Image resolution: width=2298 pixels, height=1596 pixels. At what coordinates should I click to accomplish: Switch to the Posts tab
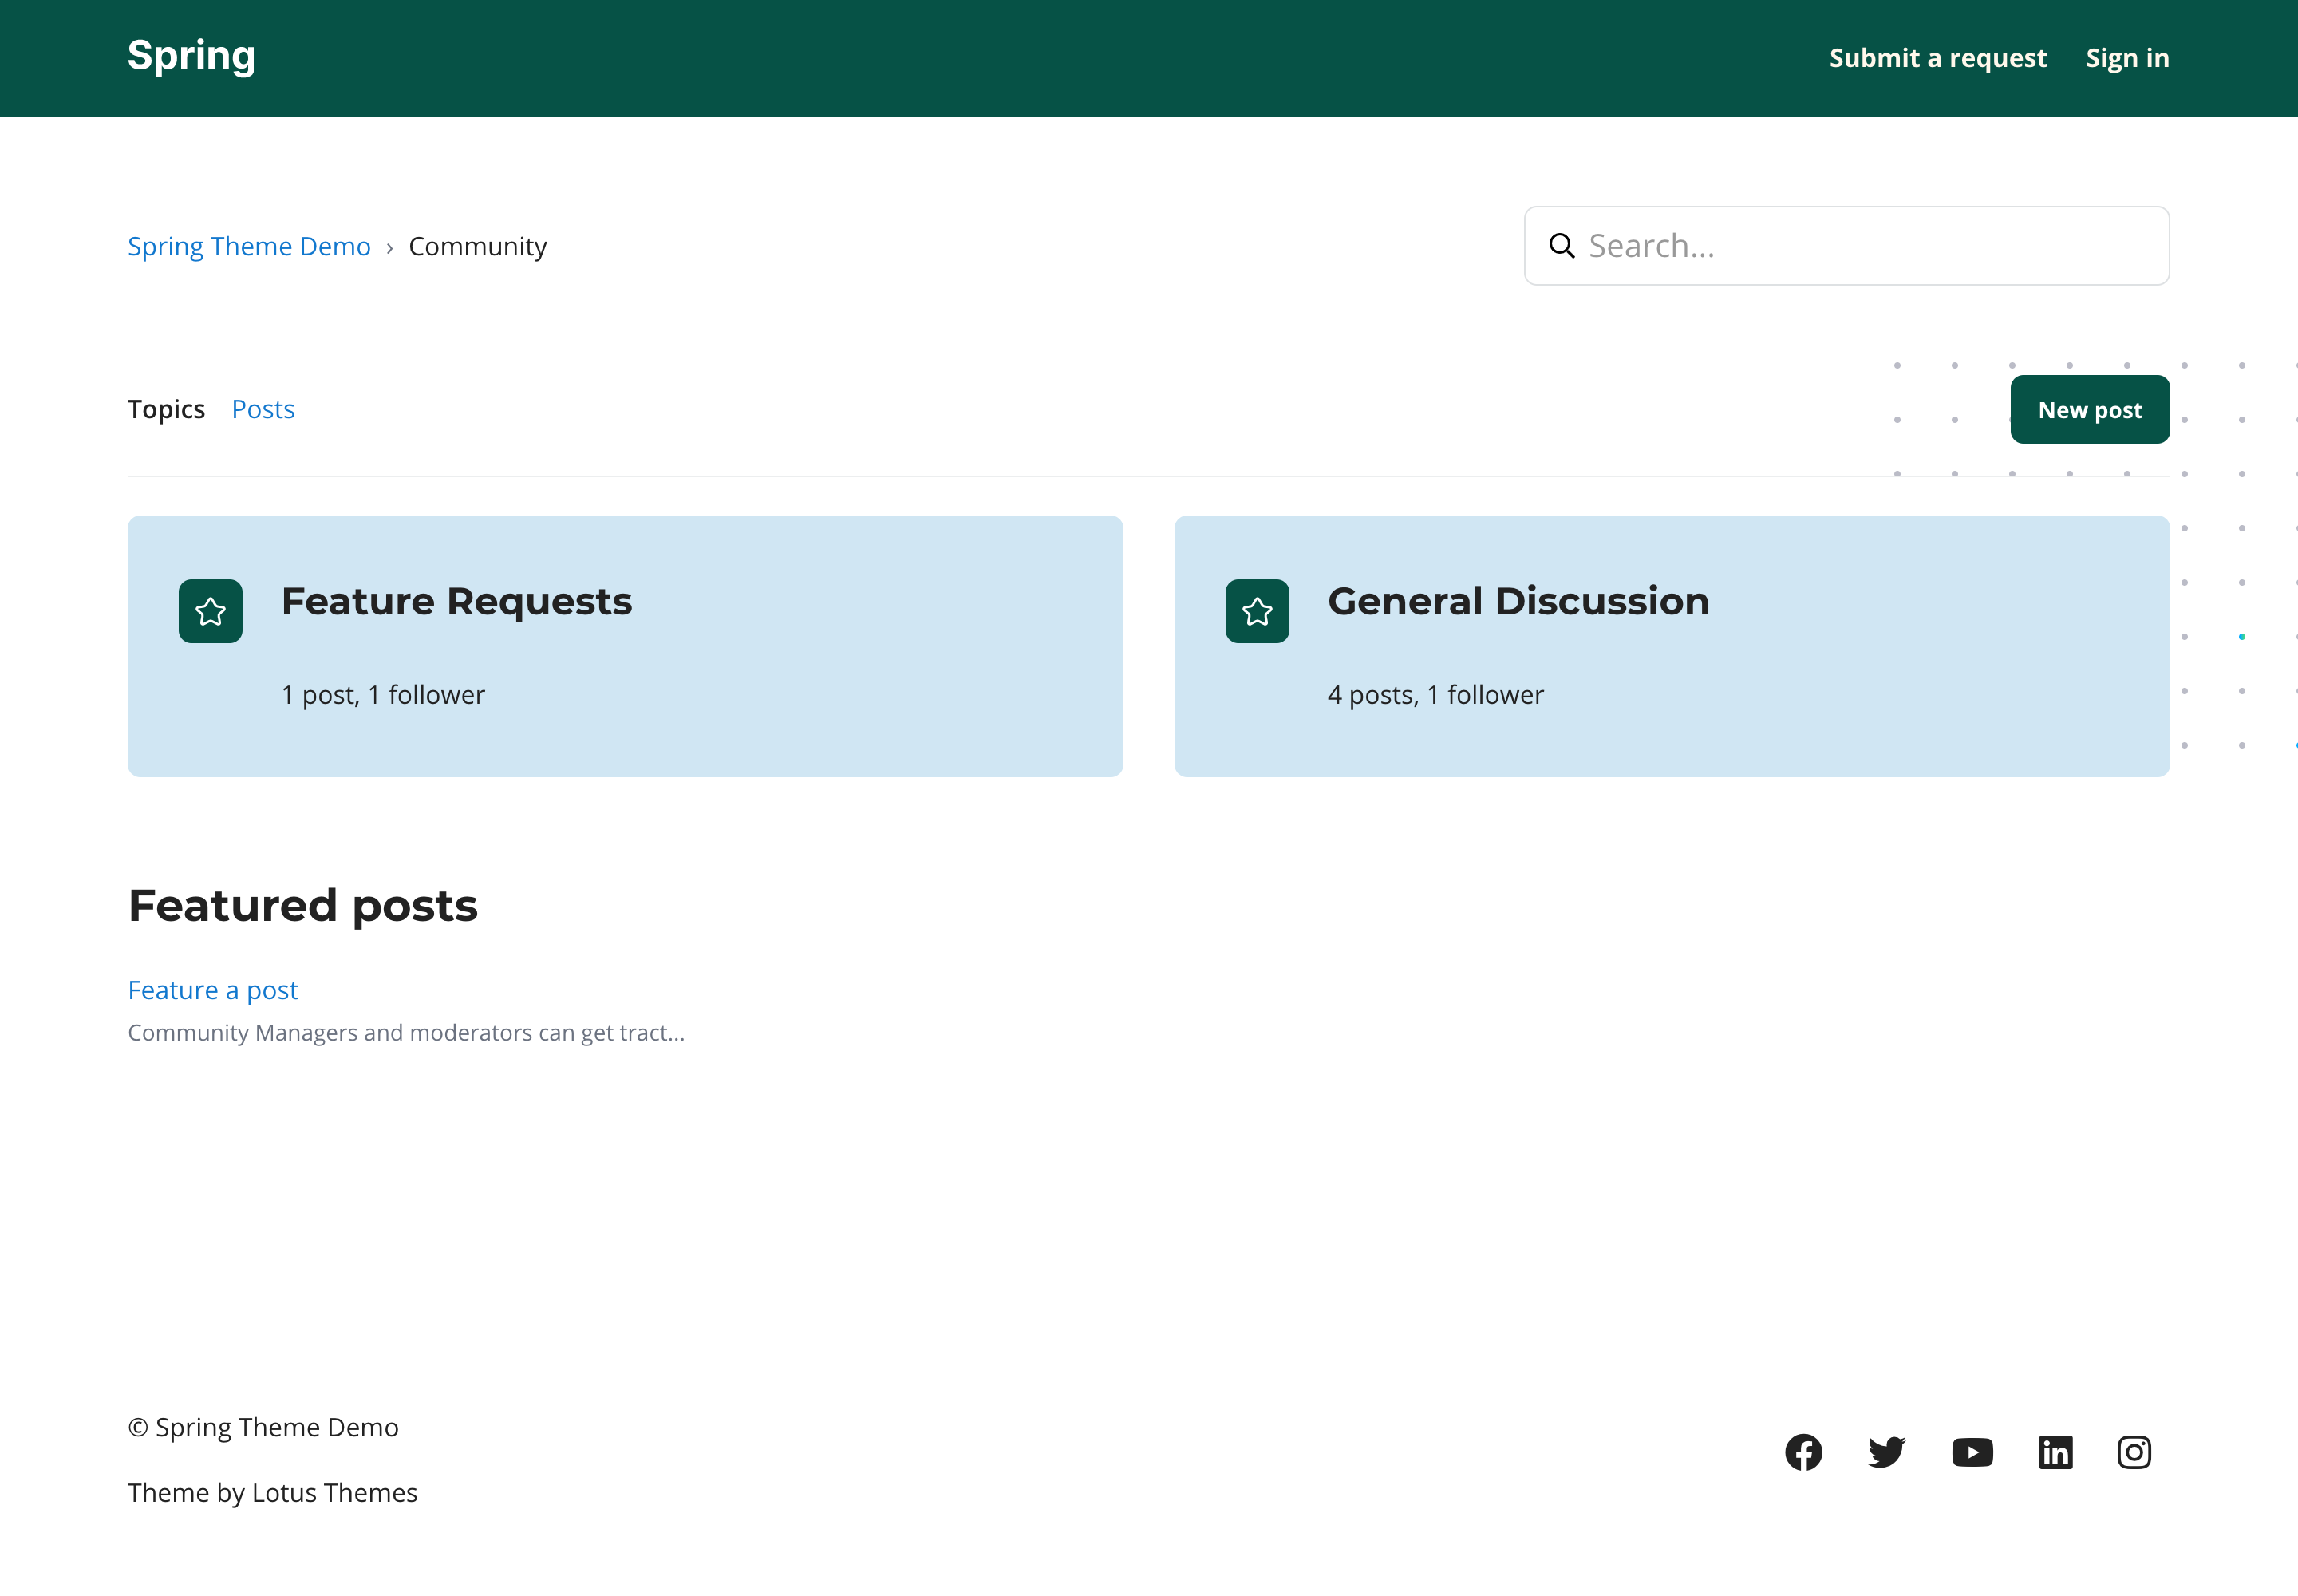263,409
